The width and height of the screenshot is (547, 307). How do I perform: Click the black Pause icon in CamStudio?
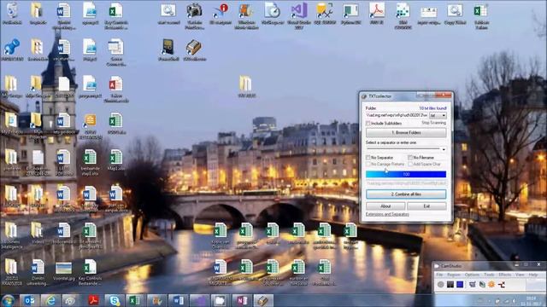[x=450, y=284]
